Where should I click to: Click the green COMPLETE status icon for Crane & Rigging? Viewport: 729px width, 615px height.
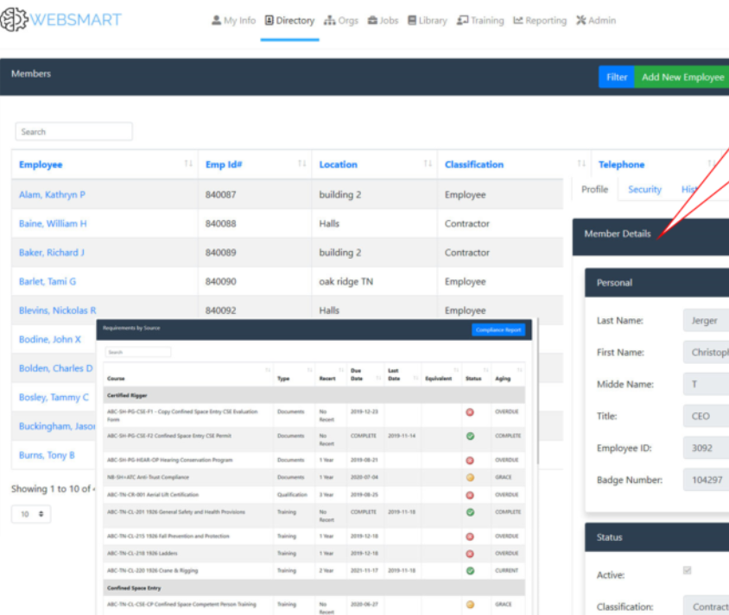(469, 570)
